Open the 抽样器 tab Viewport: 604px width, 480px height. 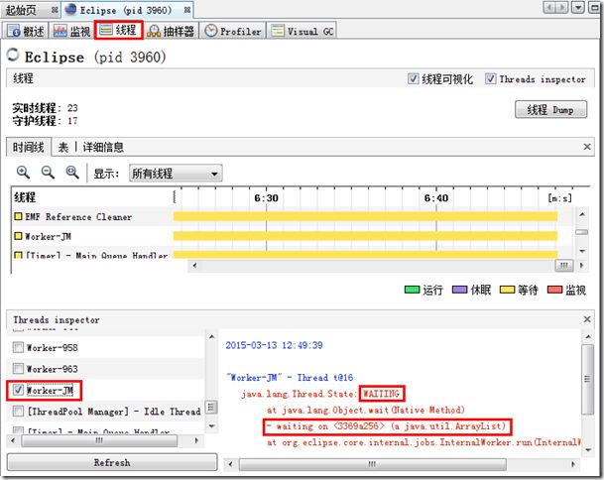171,31
